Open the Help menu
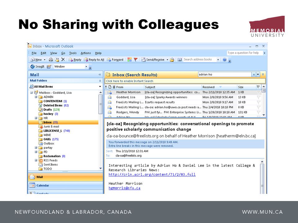The height and width of the screenshot is (223, 298). coord(98,53)
